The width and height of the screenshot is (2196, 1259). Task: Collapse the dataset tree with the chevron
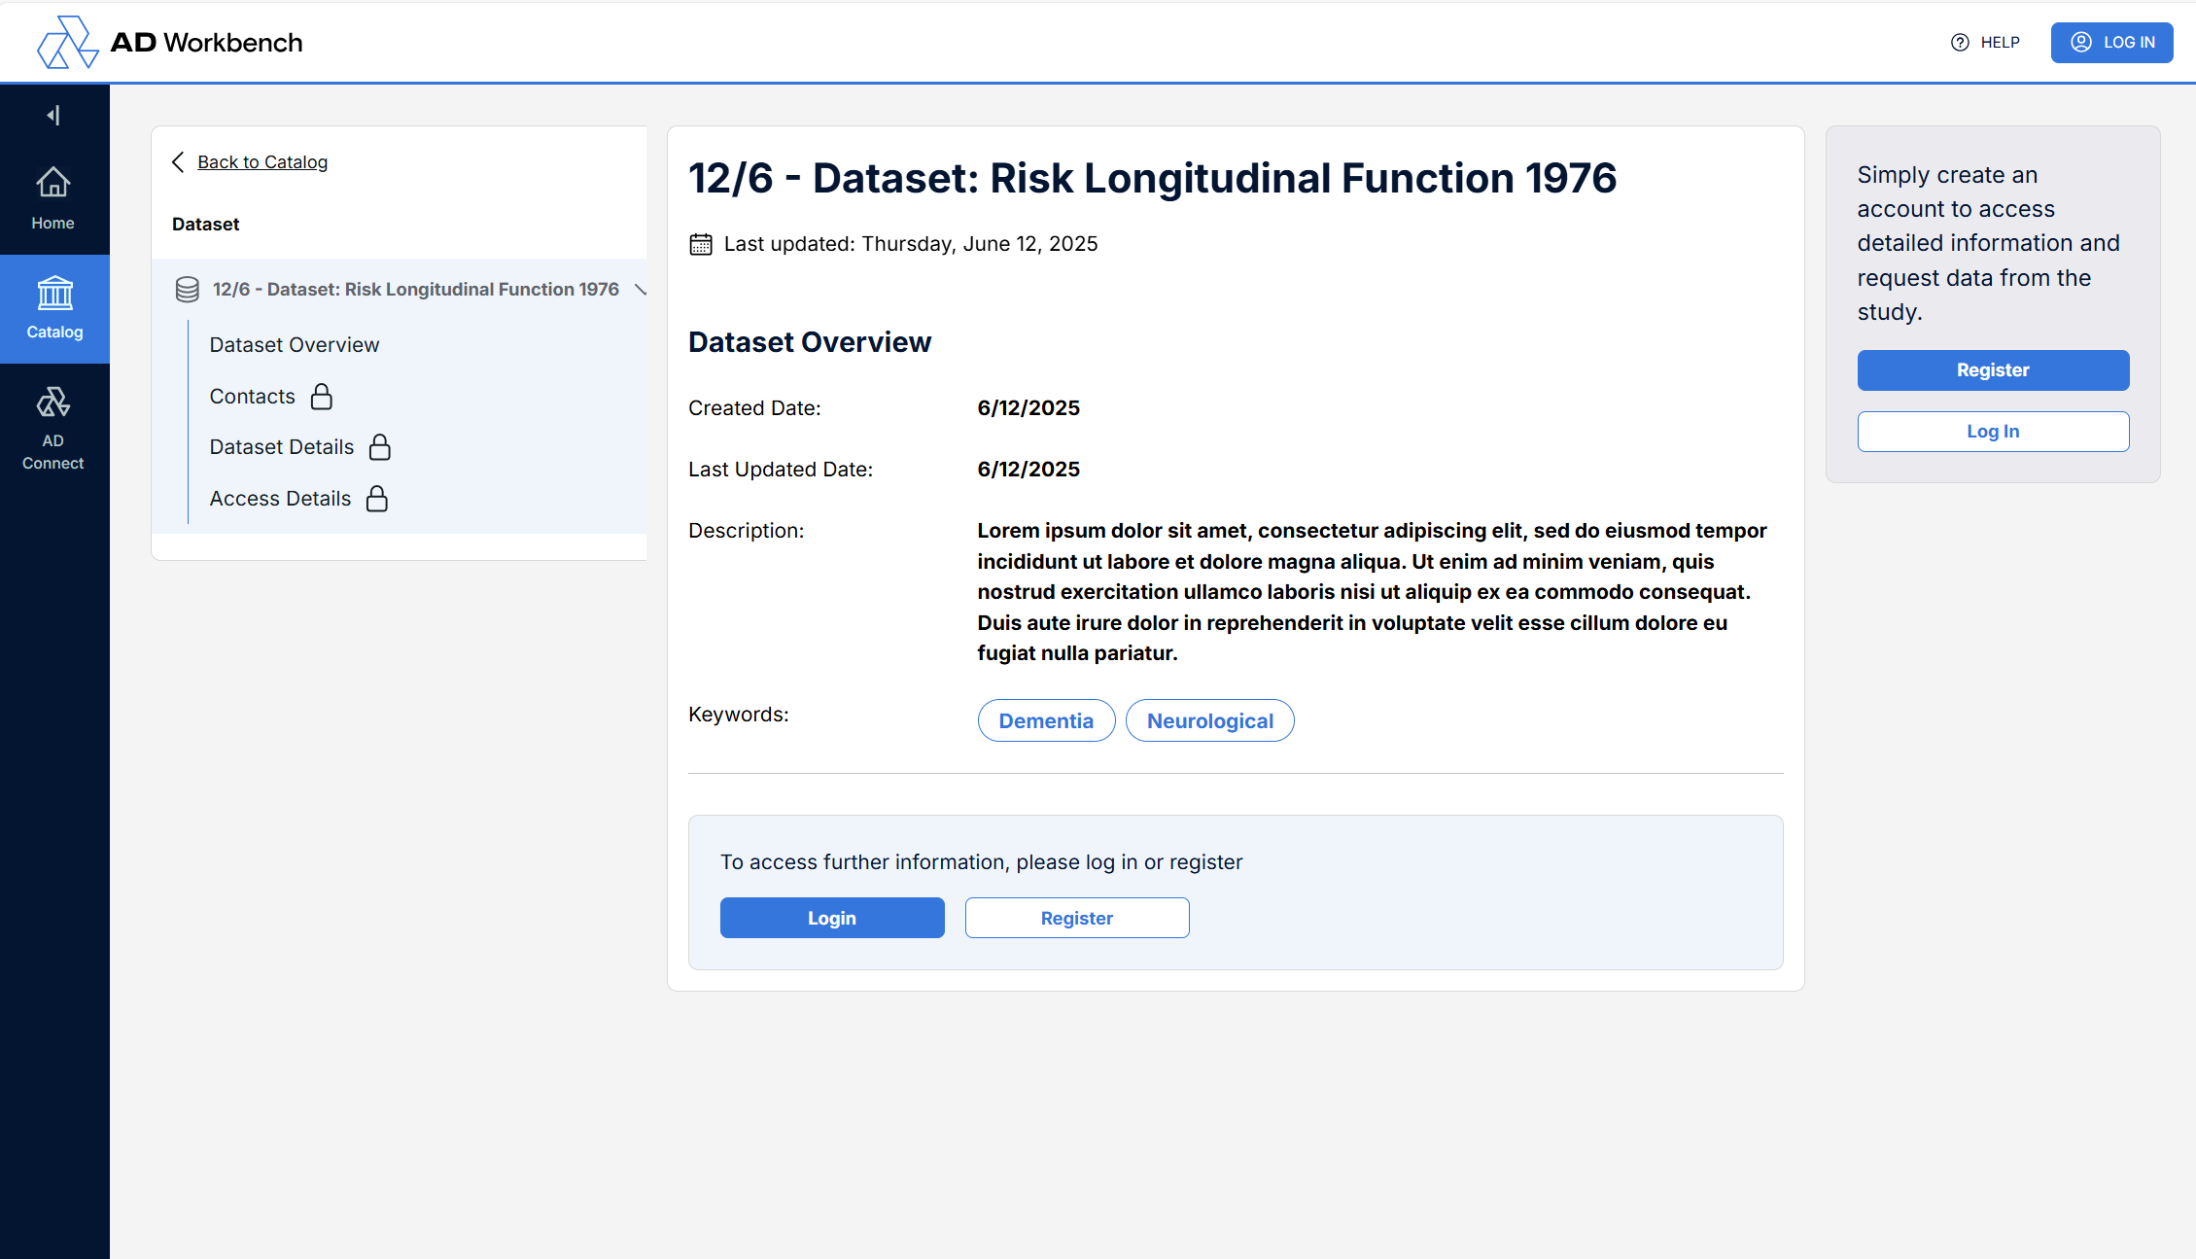(x=640, y=290)
